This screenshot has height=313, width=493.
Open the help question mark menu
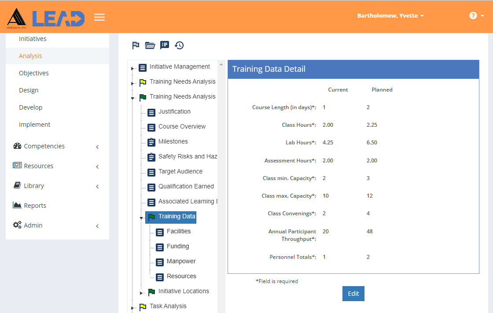pos(476,16)
